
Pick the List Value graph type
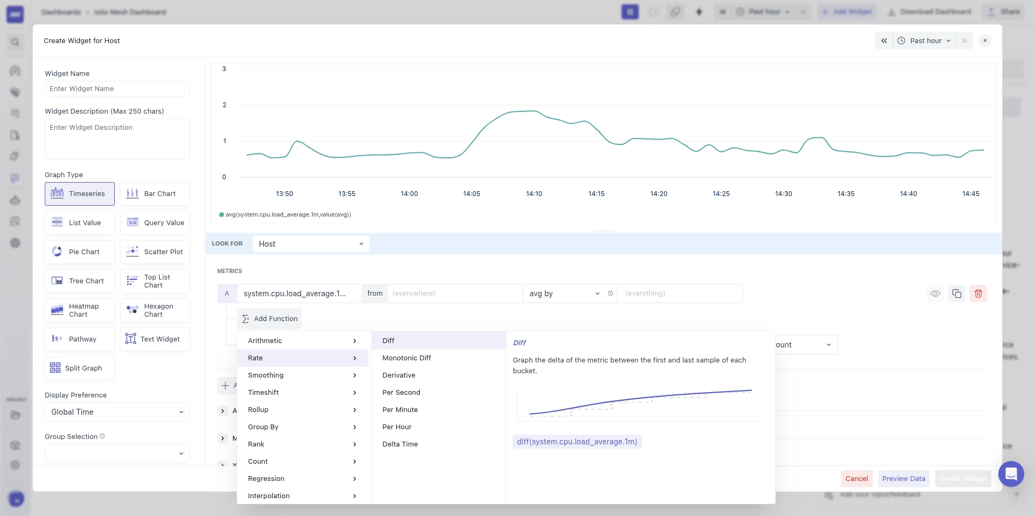tap(80, 223)
